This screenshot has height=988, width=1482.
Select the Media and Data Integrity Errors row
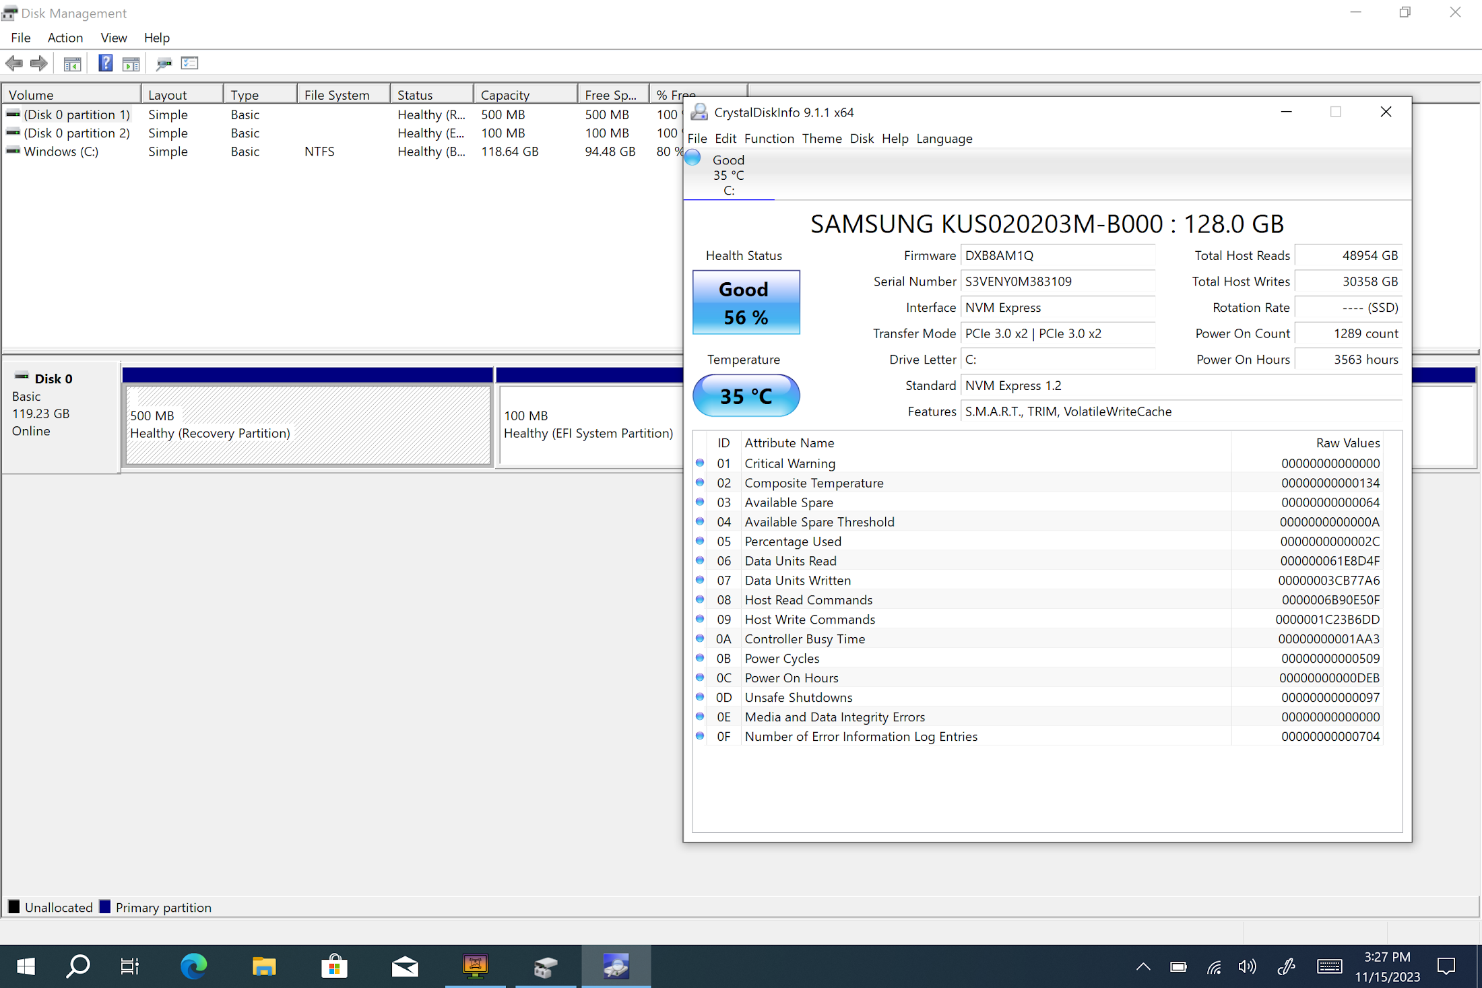[x=1039, y=717]
